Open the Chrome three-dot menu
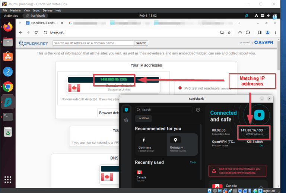Viewport: 286px width, 193px height. [276, 32]
